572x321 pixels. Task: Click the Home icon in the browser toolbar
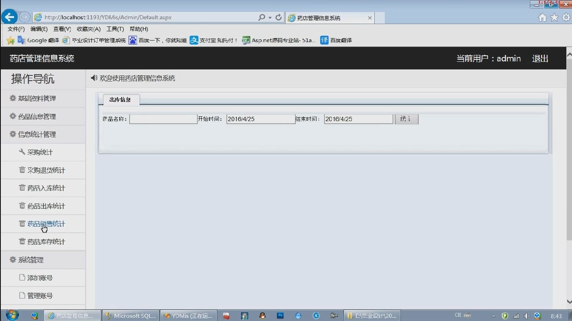(x=542, y=18)
